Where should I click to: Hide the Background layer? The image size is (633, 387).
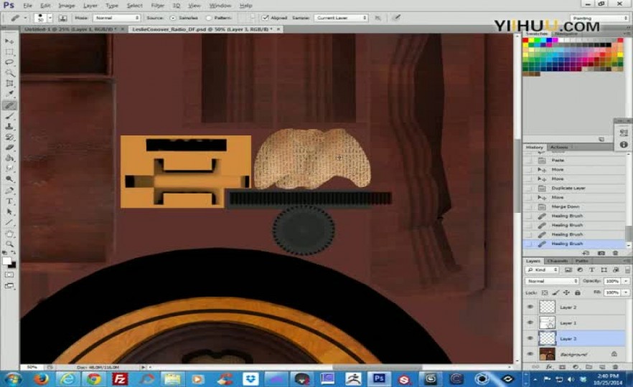tap(530, 354)
